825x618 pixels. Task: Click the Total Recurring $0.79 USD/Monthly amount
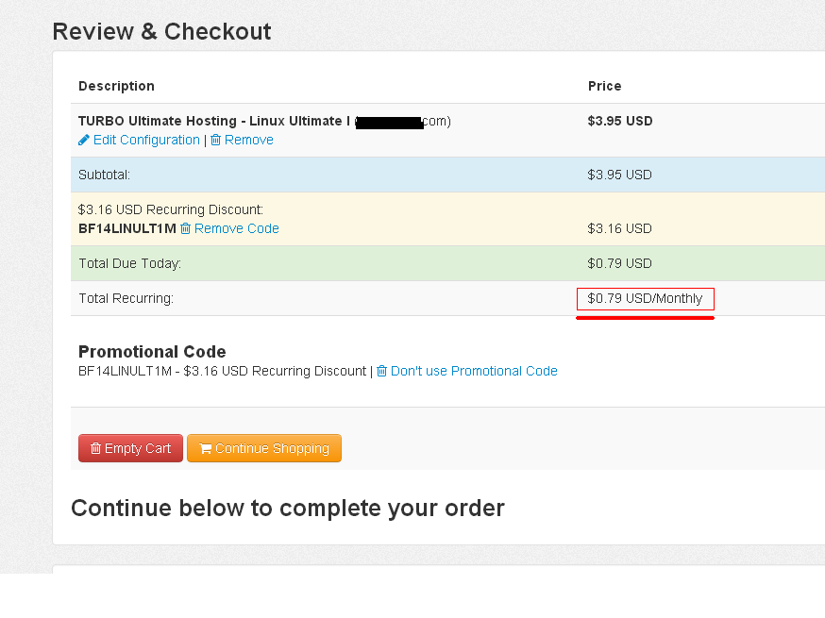[x=645, y=298]
